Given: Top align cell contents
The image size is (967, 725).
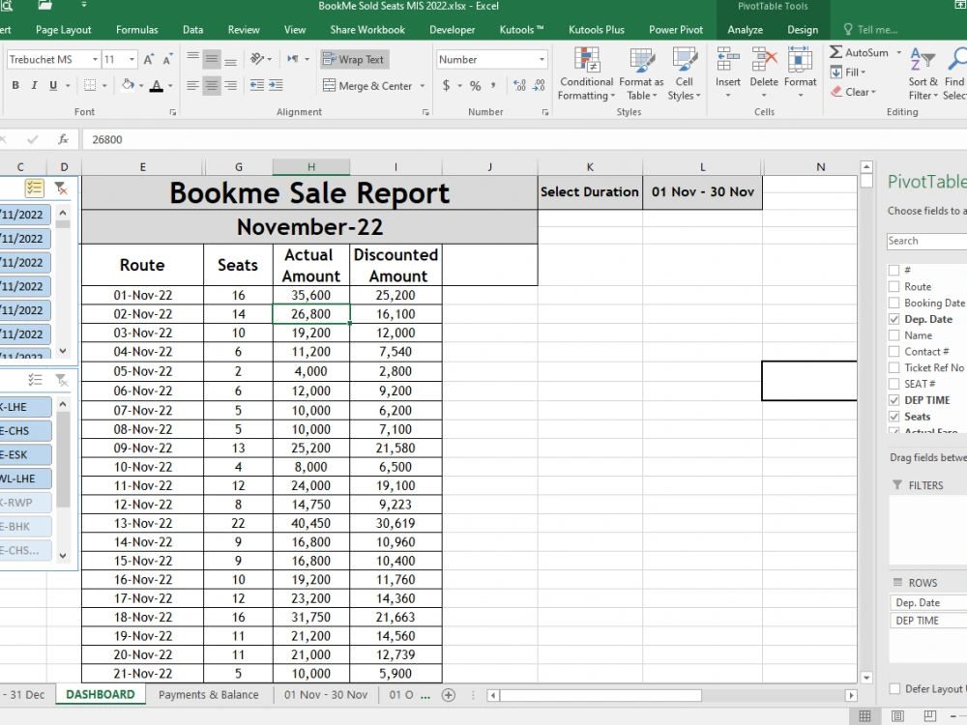Looking at the screenshot, I should [193, 59].
